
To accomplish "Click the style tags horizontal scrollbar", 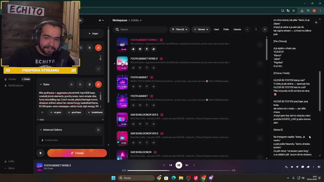I will click(x=42, y=120).
